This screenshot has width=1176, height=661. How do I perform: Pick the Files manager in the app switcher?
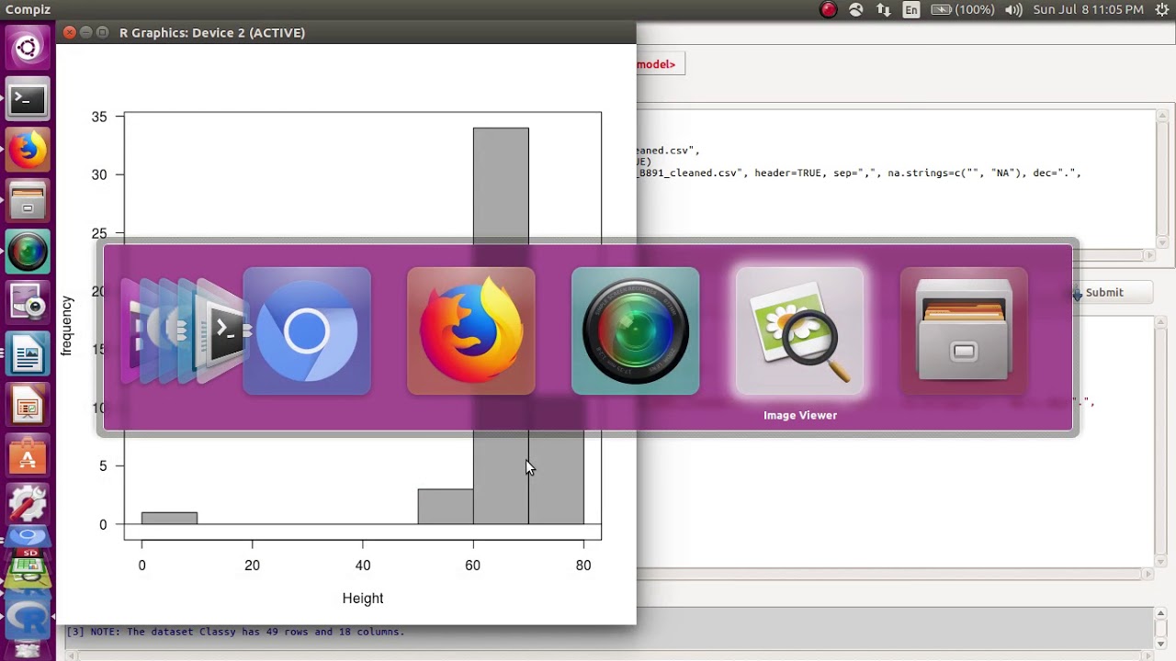click(x=964, y=331)
